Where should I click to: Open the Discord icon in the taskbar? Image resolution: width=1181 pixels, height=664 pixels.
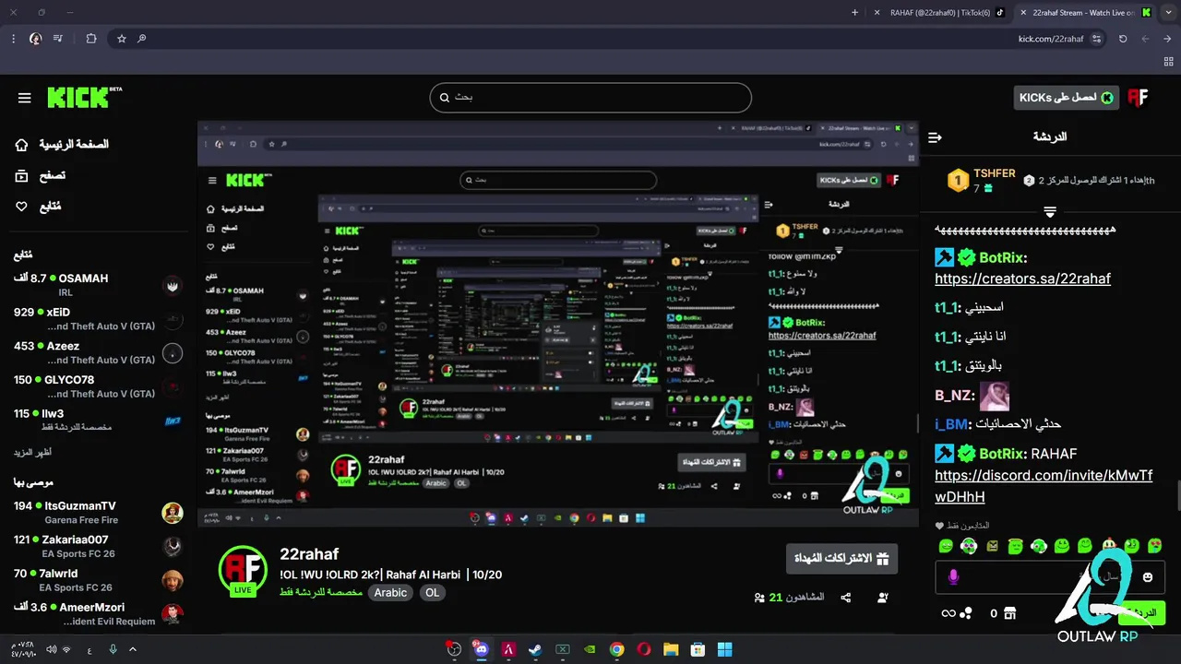[481, 649]
